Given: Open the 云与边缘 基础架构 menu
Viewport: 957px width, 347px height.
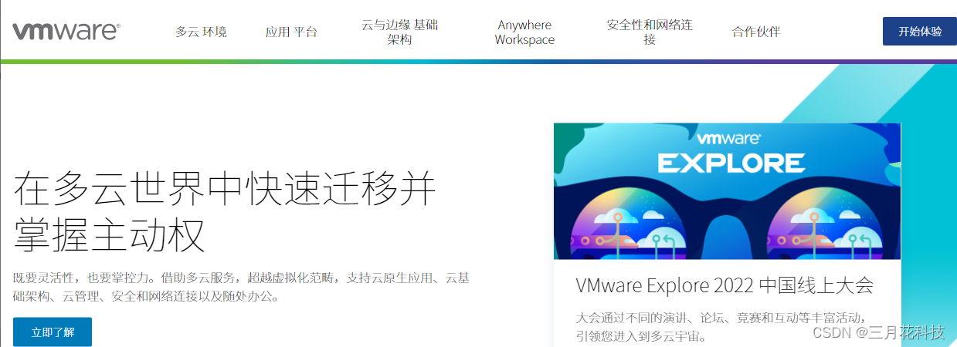Looking at the screenshot, I should (x=400, y=32).
